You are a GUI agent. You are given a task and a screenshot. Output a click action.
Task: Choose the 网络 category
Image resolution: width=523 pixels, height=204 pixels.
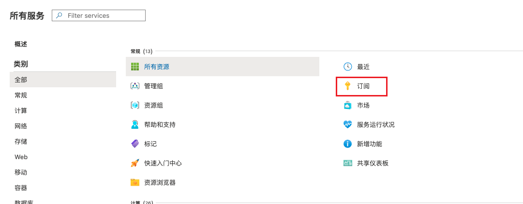click(x=21, y=126)
